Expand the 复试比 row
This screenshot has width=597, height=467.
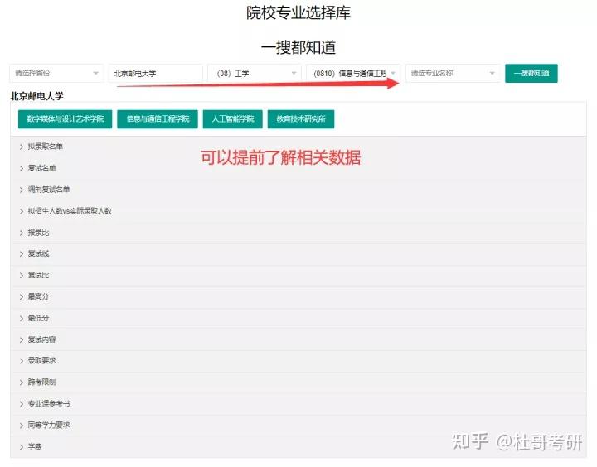pyautogui.click(x=298, y=276)
